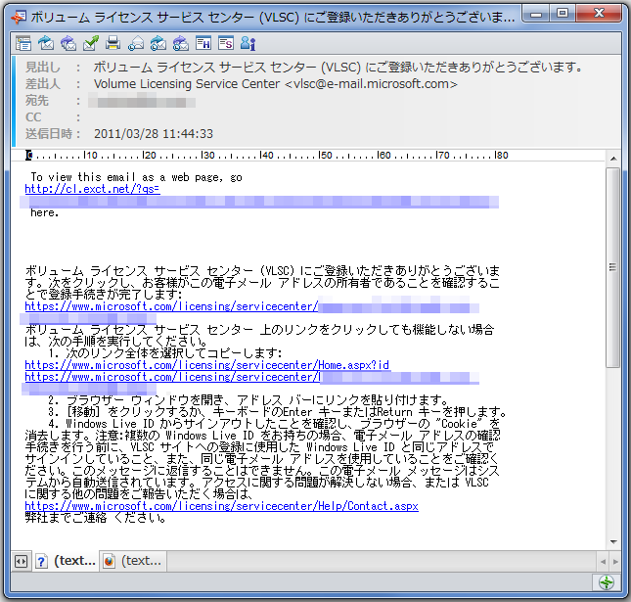Click the message list window icon in the toolbar
Image resolution: width=631 pixels, height=602 pixels.
(x=23, y=43)
